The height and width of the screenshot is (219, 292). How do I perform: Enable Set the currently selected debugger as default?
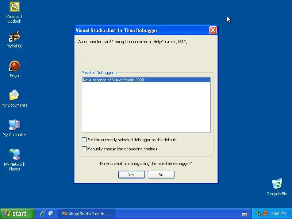coord(84,140)
